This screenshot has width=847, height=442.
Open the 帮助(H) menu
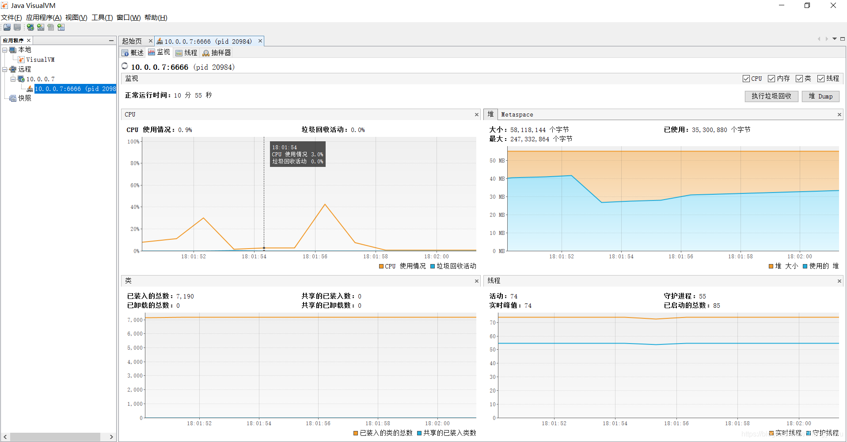(156, 18)
